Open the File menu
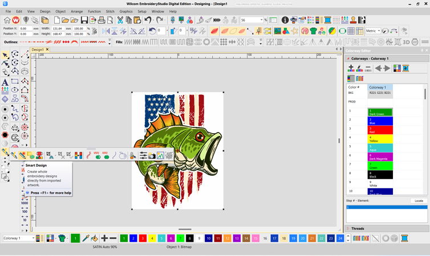Screen dimensions: 430x256 (8, 11)
